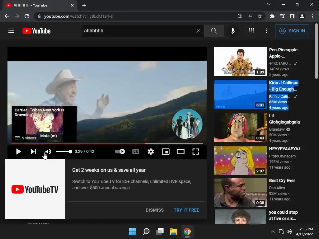Open Grandayy channel name

tap(277, 129)
